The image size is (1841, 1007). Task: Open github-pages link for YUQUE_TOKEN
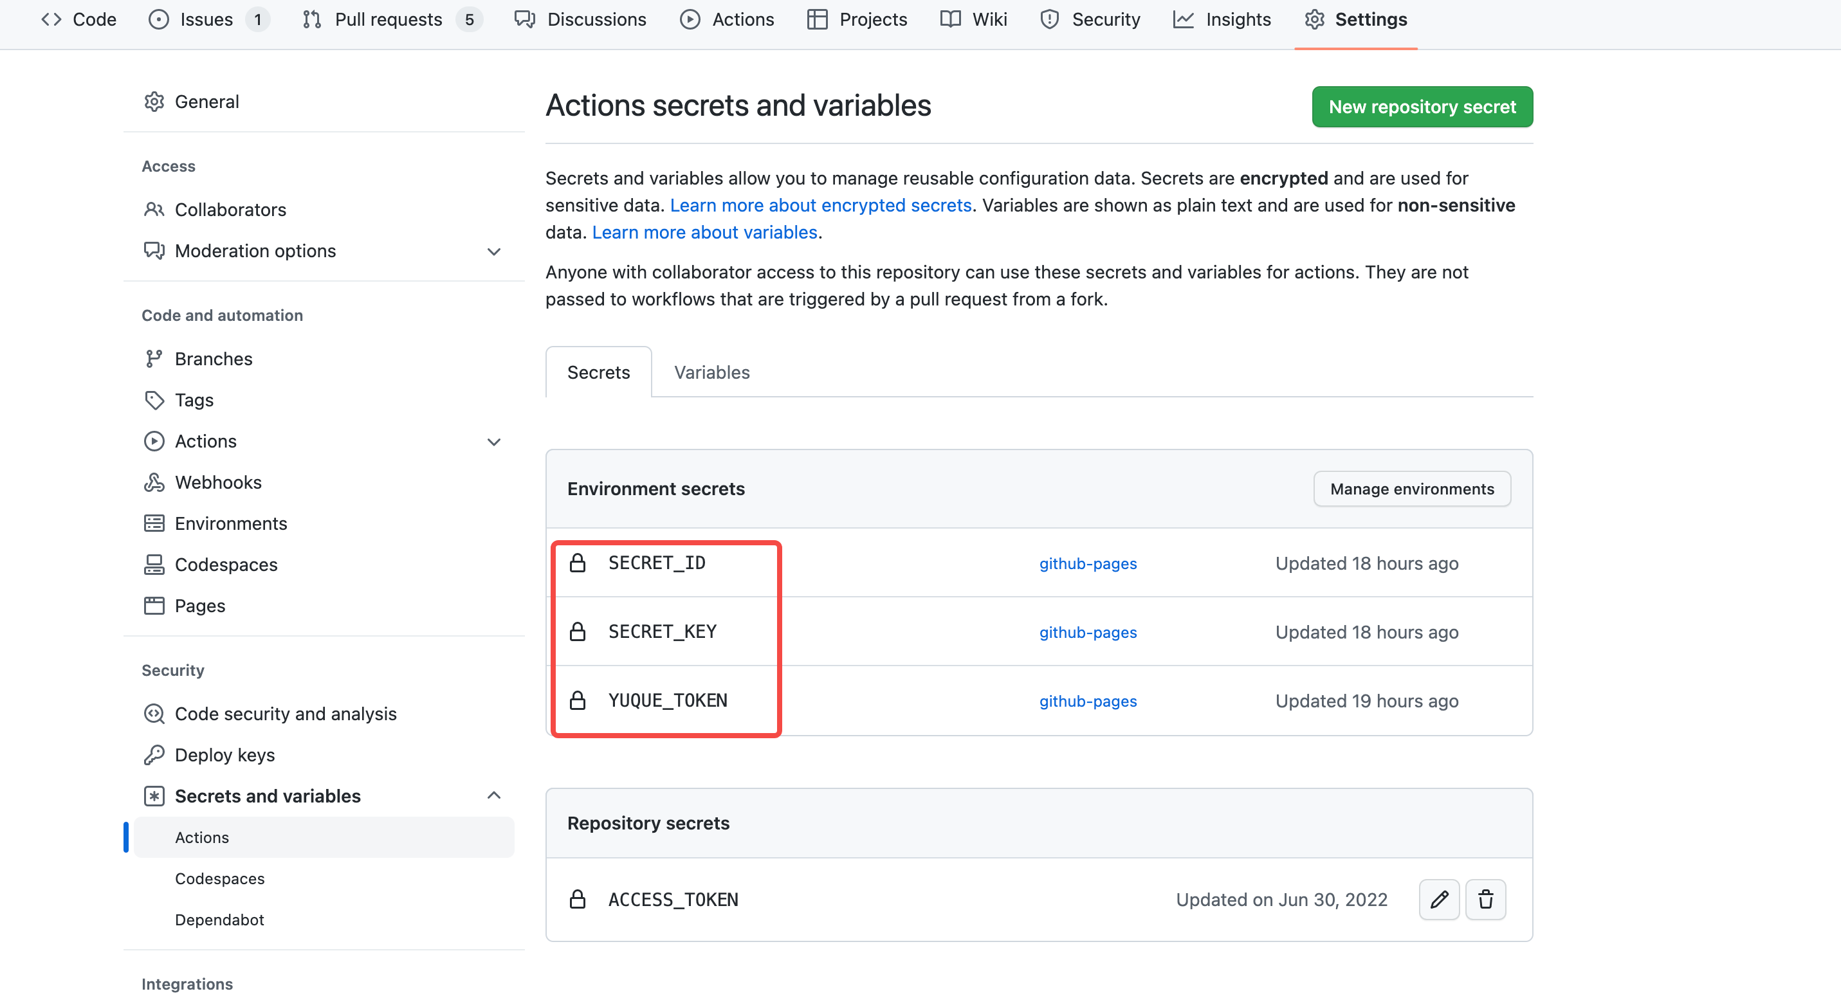(x=1087, y=701)
